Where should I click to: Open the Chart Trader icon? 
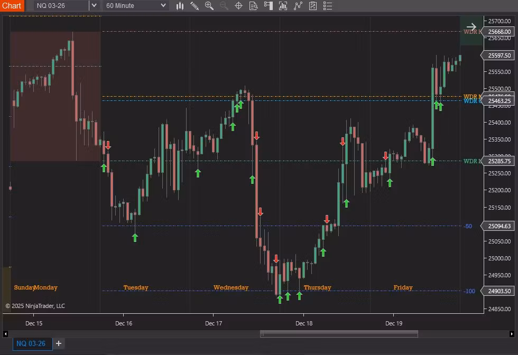coord(268,6)
